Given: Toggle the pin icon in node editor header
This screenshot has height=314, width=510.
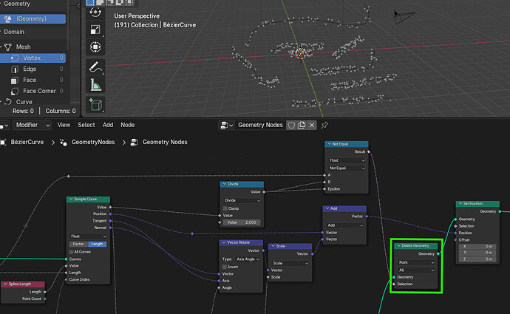Looking at the screenshot, I should 324,125.
